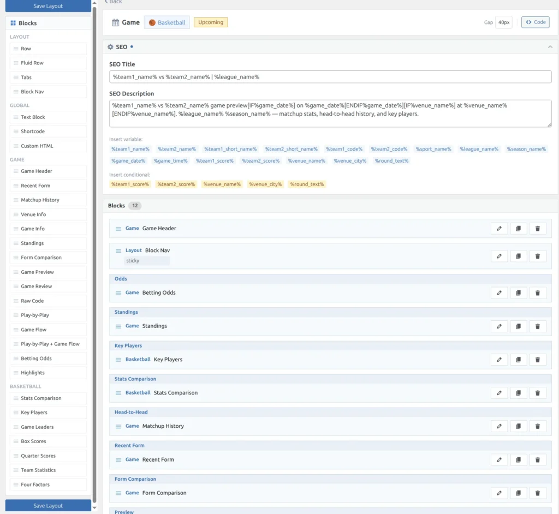Screen dimensions: 559x514
Task: Click the sticky tag under Block Nav
Action: point(146,261)
